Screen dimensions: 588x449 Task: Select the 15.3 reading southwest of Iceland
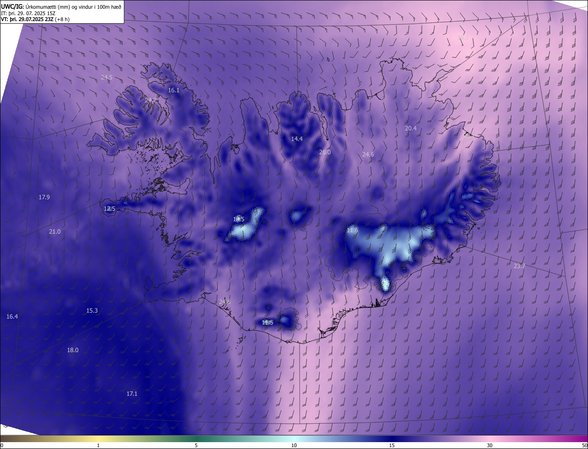click(x=92, y=311)
